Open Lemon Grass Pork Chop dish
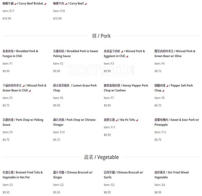 pyautogui.click(x=75, y=88)
